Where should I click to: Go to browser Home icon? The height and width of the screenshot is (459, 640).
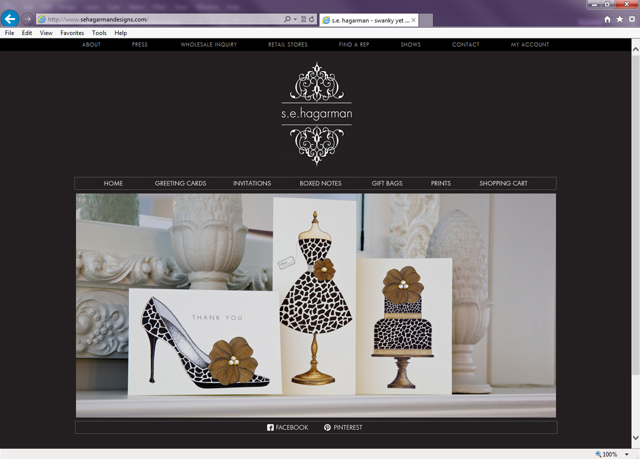pos(607,19)
